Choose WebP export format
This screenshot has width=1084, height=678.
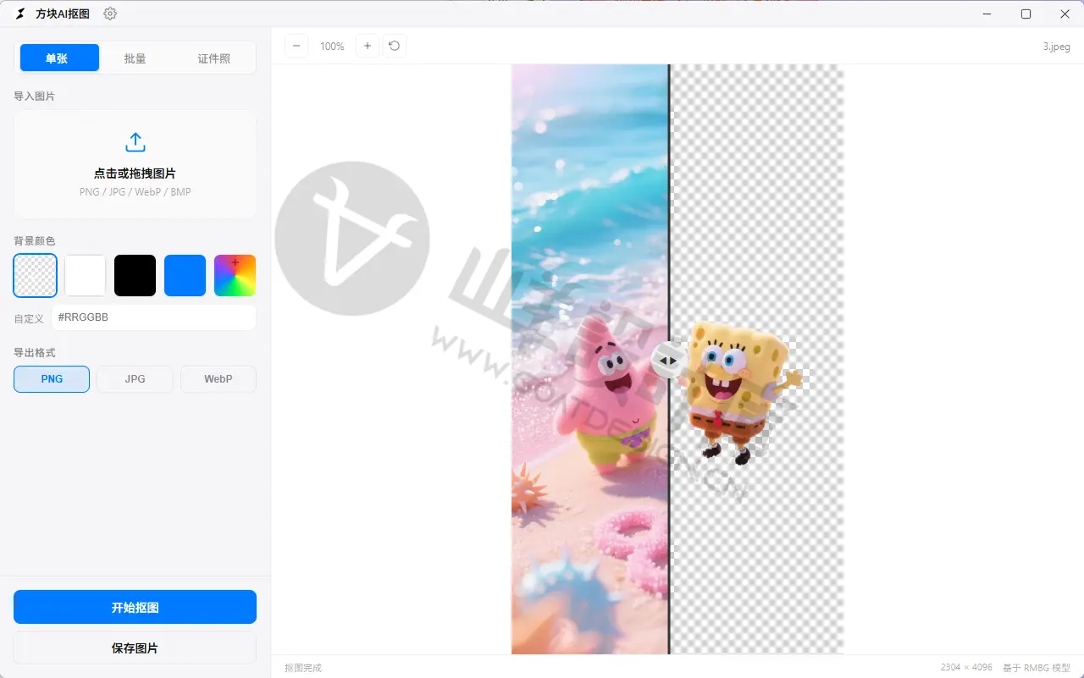218,379
